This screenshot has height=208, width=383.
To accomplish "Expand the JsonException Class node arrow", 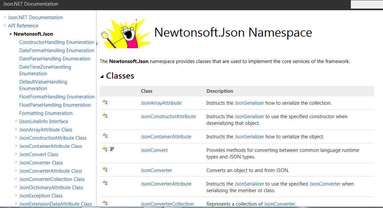I will 16,195.
